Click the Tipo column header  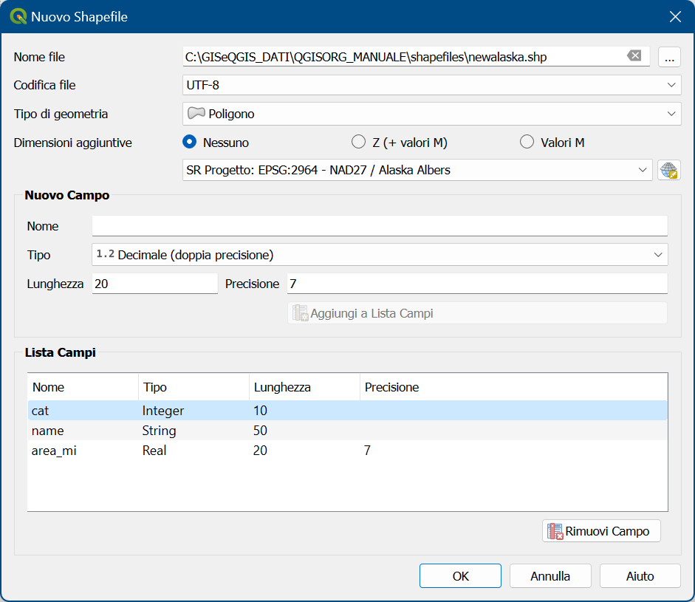point(194,388)
